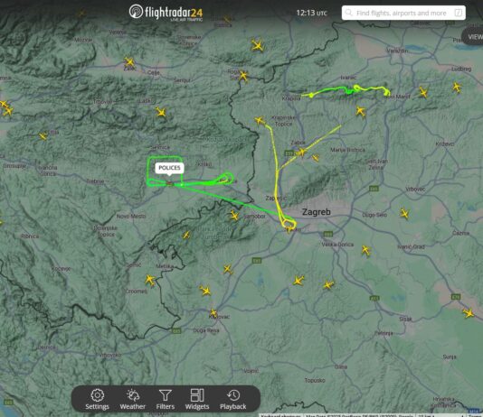Click the Zagreb city label
Image resolution: width=483 pixels, height=417 pixels.
pos(316,212)
